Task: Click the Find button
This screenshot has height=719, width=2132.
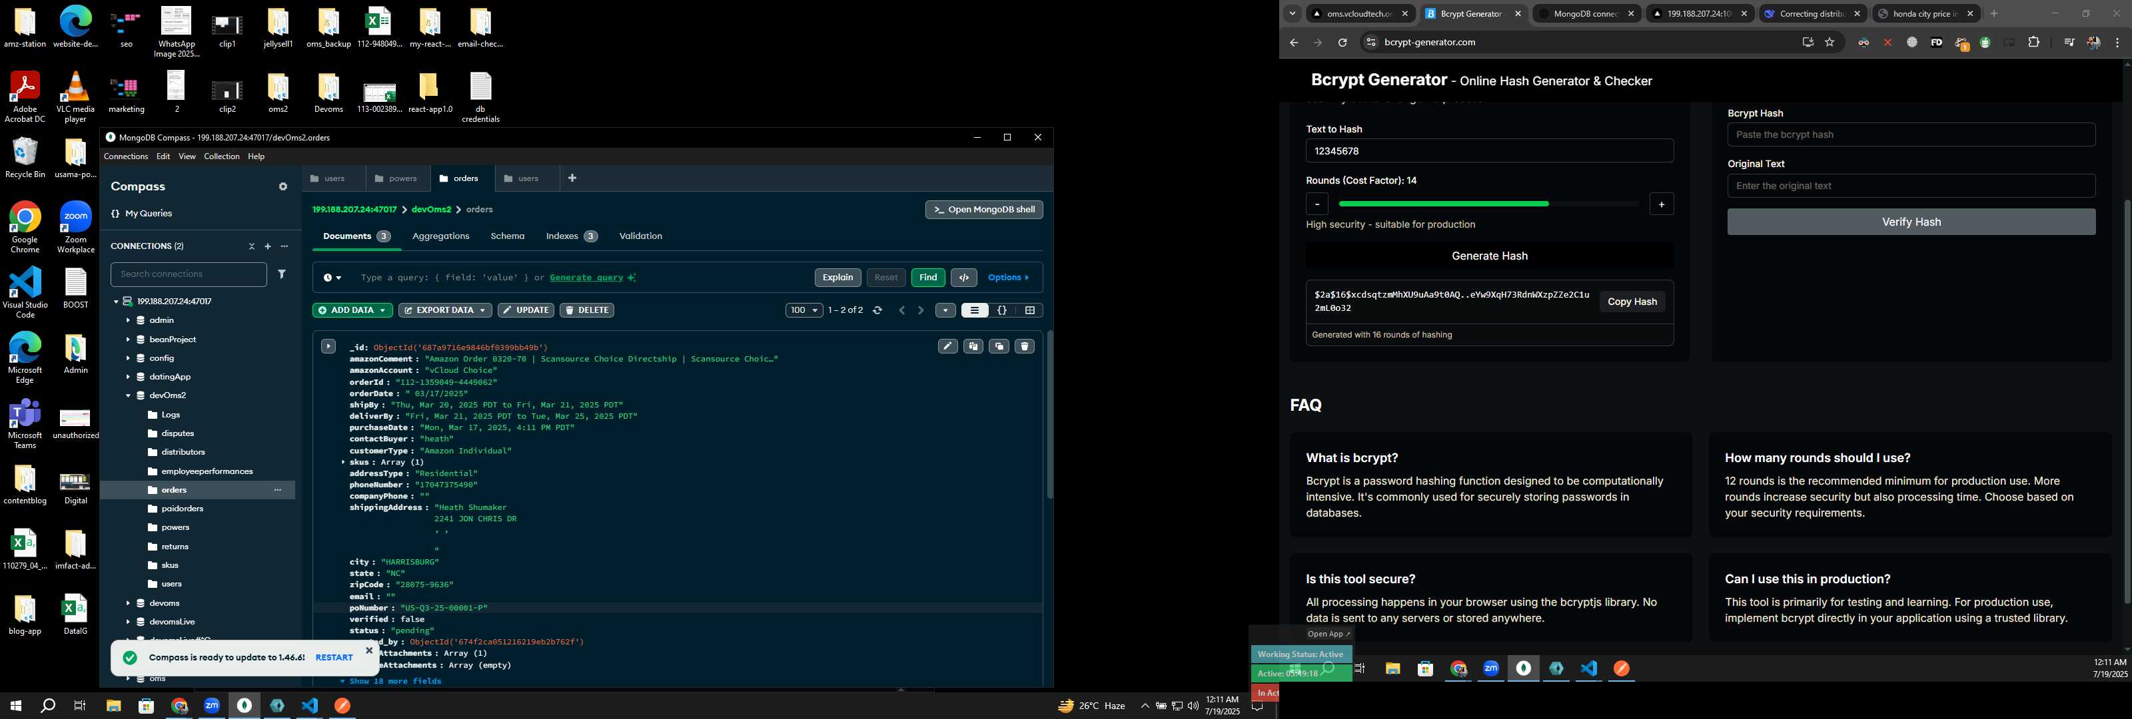Action: [928, 278]
